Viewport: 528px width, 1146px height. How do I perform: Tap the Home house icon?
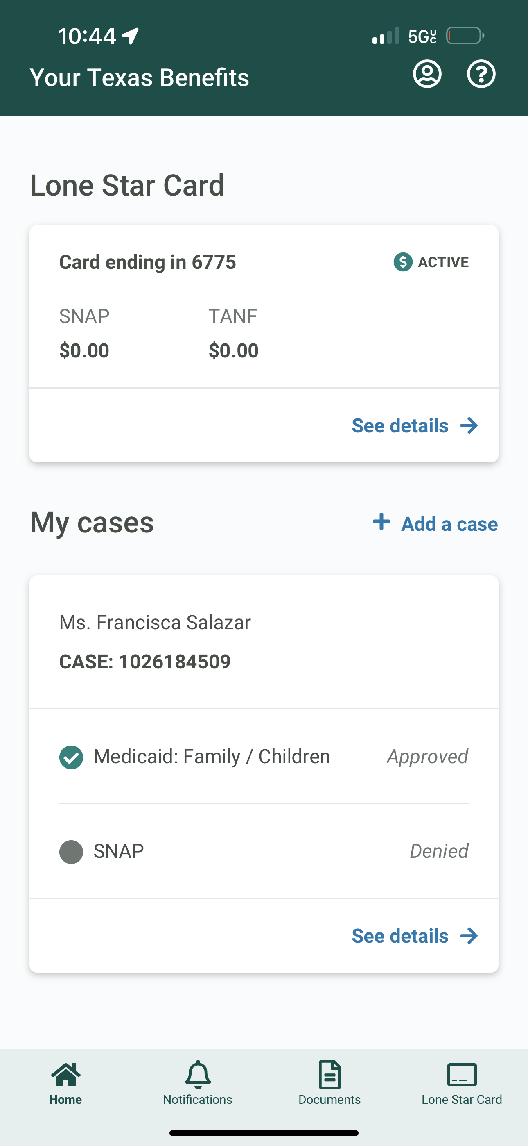pos(66,1075)
